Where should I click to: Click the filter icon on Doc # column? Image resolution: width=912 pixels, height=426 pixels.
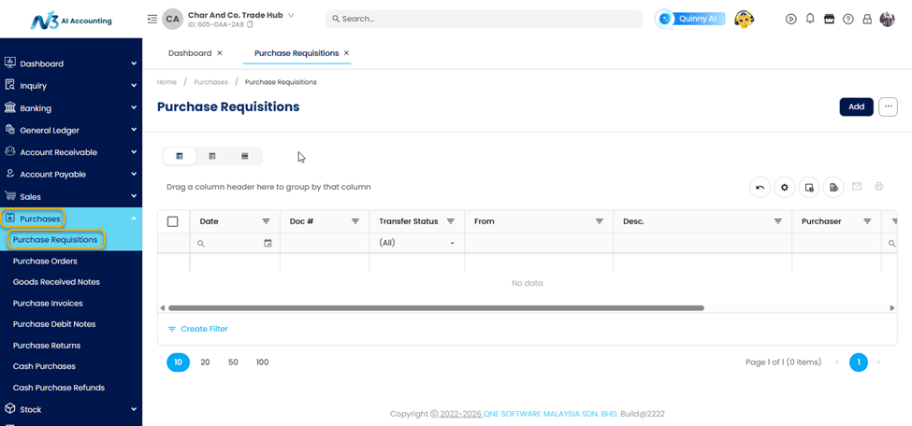(355, 221)
